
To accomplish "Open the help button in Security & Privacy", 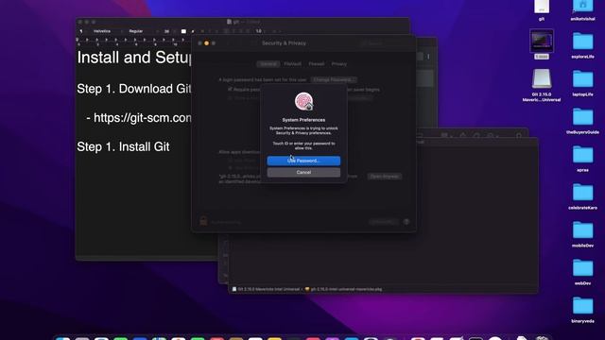I will click(x=406, y=222).
